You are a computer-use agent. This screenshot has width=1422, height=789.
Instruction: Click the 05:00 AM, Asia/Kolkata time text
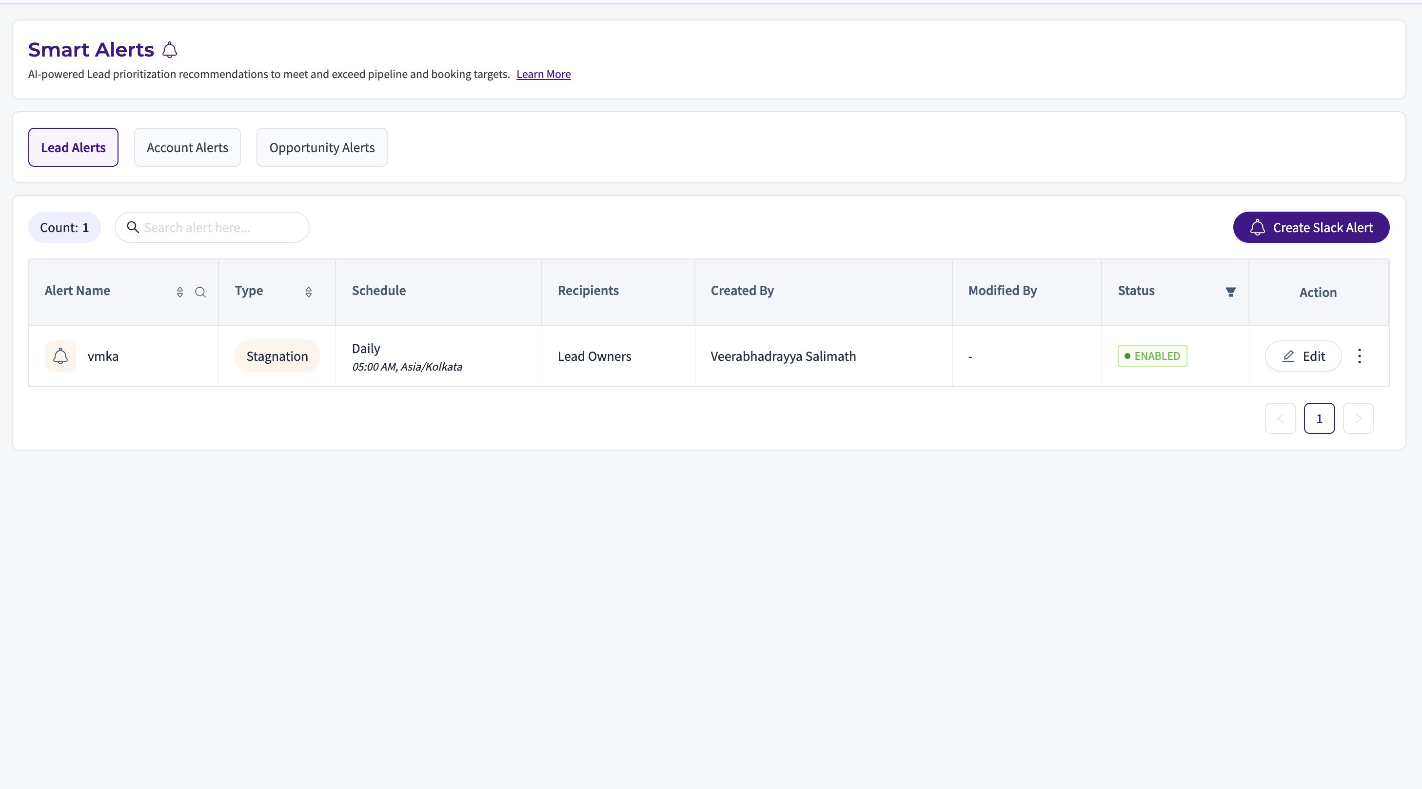pyautogui.click(x=407, y=367)
